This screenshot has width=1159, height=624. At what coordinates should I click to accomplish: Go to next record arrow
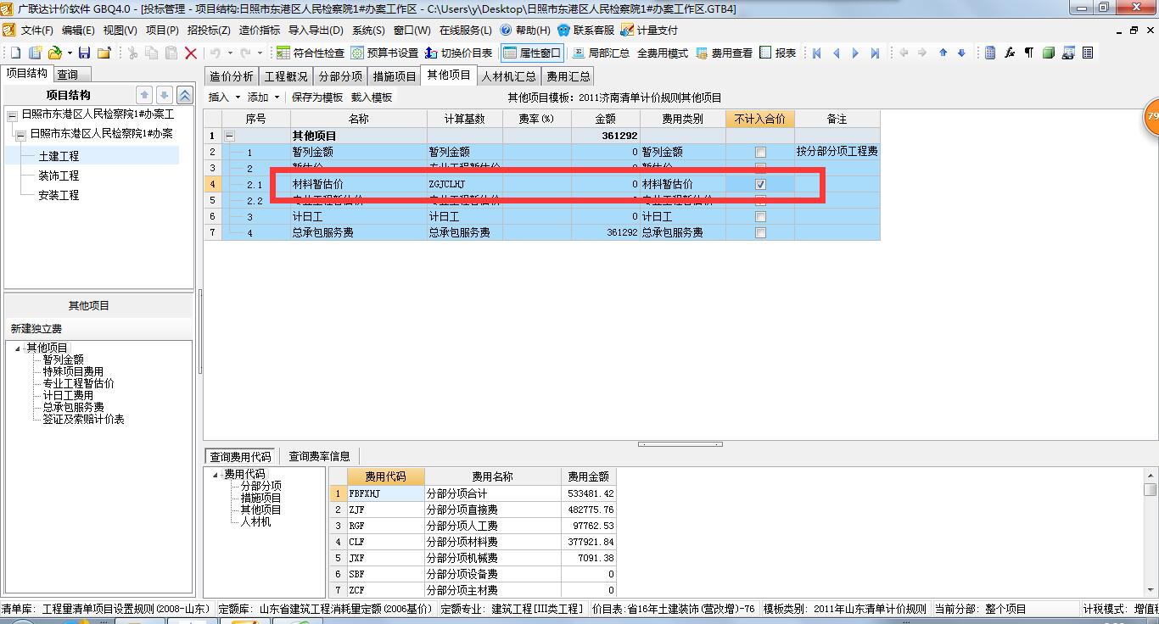(x=855, y=53)
